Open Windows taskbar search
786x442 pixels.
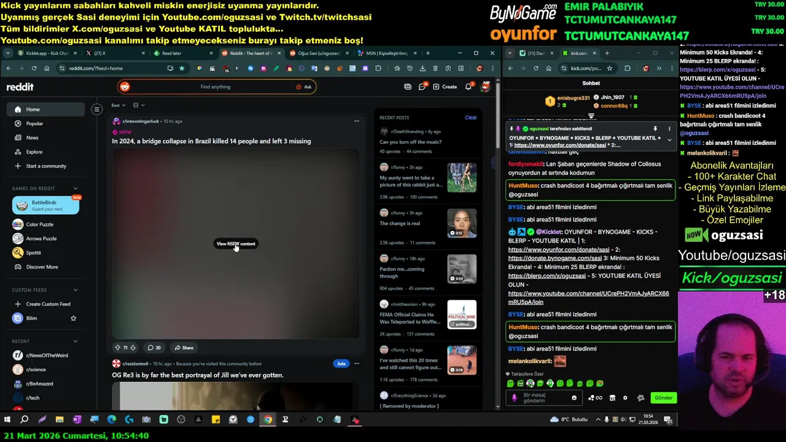[25, 420]
